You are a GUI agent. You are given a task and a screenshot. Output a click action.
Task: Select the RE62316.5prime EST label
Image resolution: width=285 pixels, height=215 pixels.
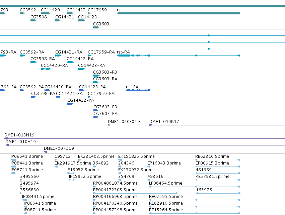[212, 156]
